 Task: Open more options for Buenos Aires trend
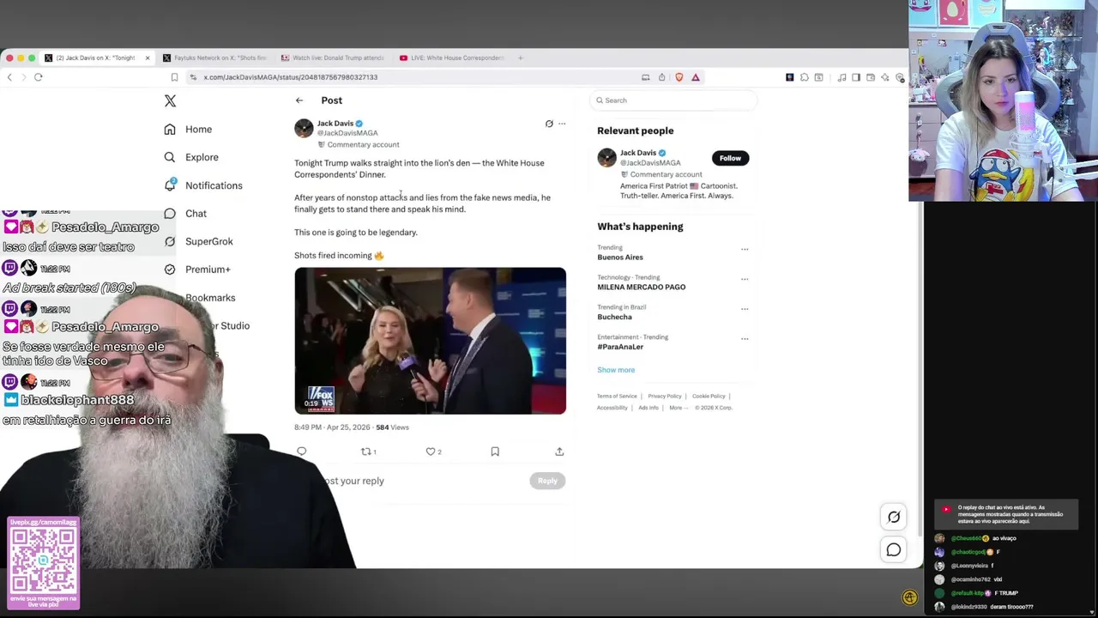click(x=745, y=250)
